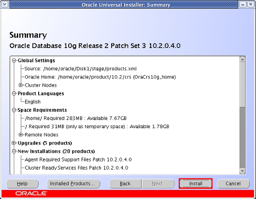Collapse the Product Languages section

(x=14, y=93)
